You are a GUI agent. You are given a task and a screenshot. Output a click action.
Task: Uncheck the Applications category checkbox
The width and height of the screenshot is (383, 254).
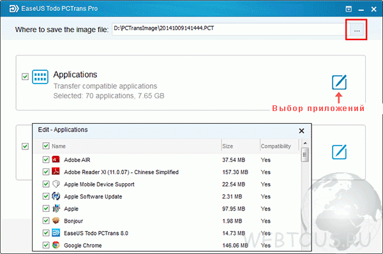point(25,77)
